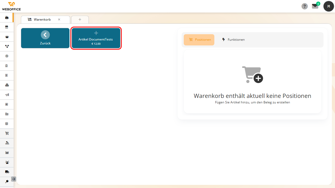Open the document file sidebar icon
Screen dimensions: 335x188
(x=7, y=66)
